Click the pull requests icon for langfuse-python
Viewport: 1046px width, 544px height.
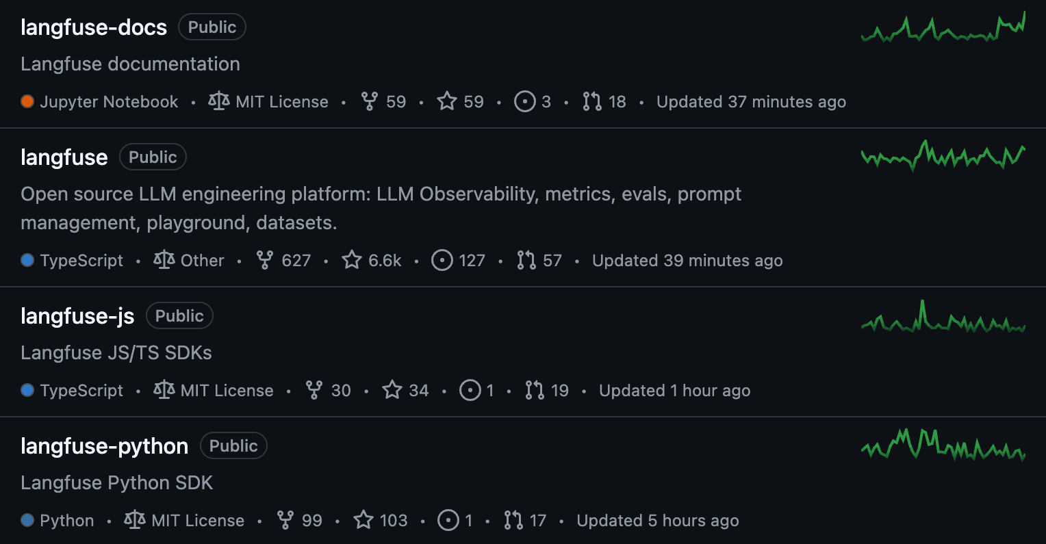pos(513,521)
